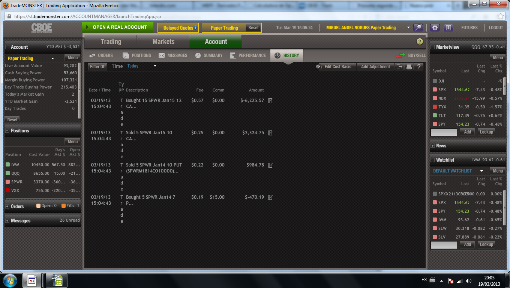Click the CBOE logo
Image resolution: width=510 pixels, height=288 pixels.
[x=42, y=28]
